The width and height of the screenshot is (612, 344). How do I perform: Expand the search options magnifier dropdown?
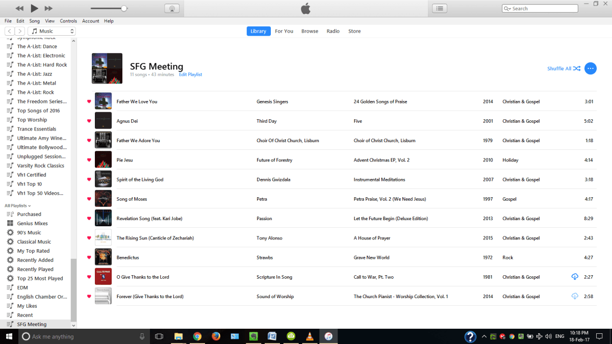click(507, 9)
